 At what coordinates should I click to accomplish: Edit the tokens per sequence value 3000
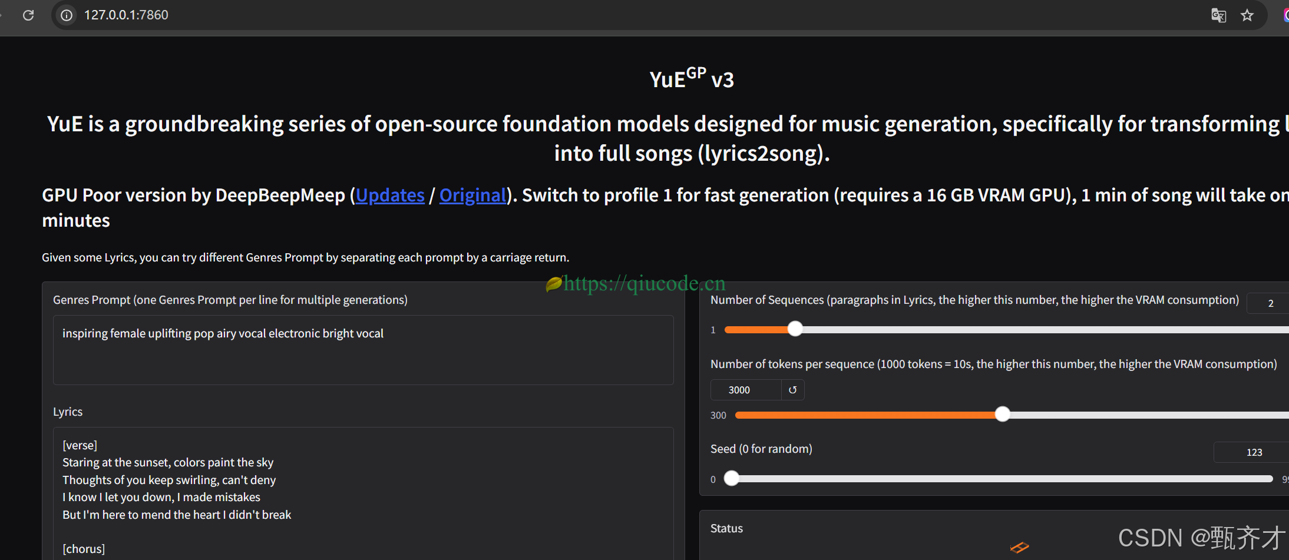(746, 390)
